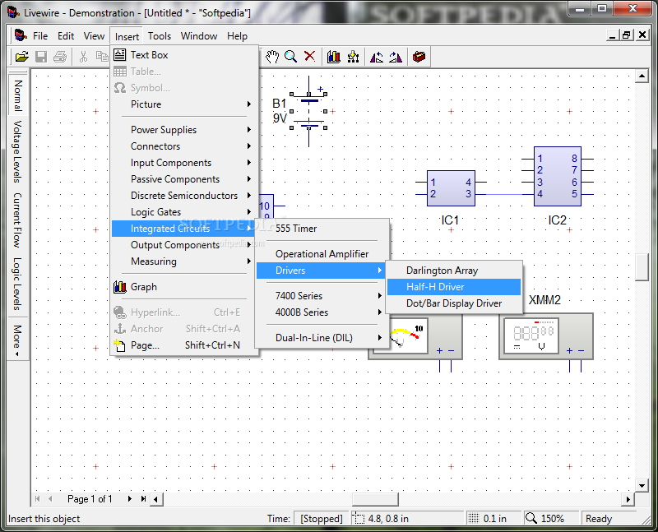Choose 555 Timer menu entry
This screenshot has height=532, width=658.
coord(321,229)
